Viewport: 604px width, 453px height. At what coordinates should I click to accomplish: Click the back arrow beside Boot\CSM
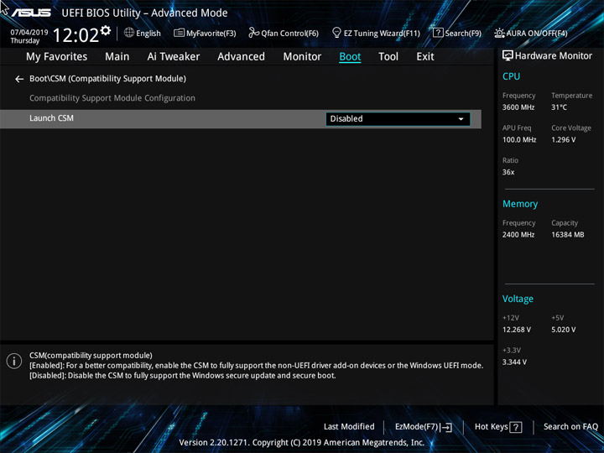coord(19,79)
